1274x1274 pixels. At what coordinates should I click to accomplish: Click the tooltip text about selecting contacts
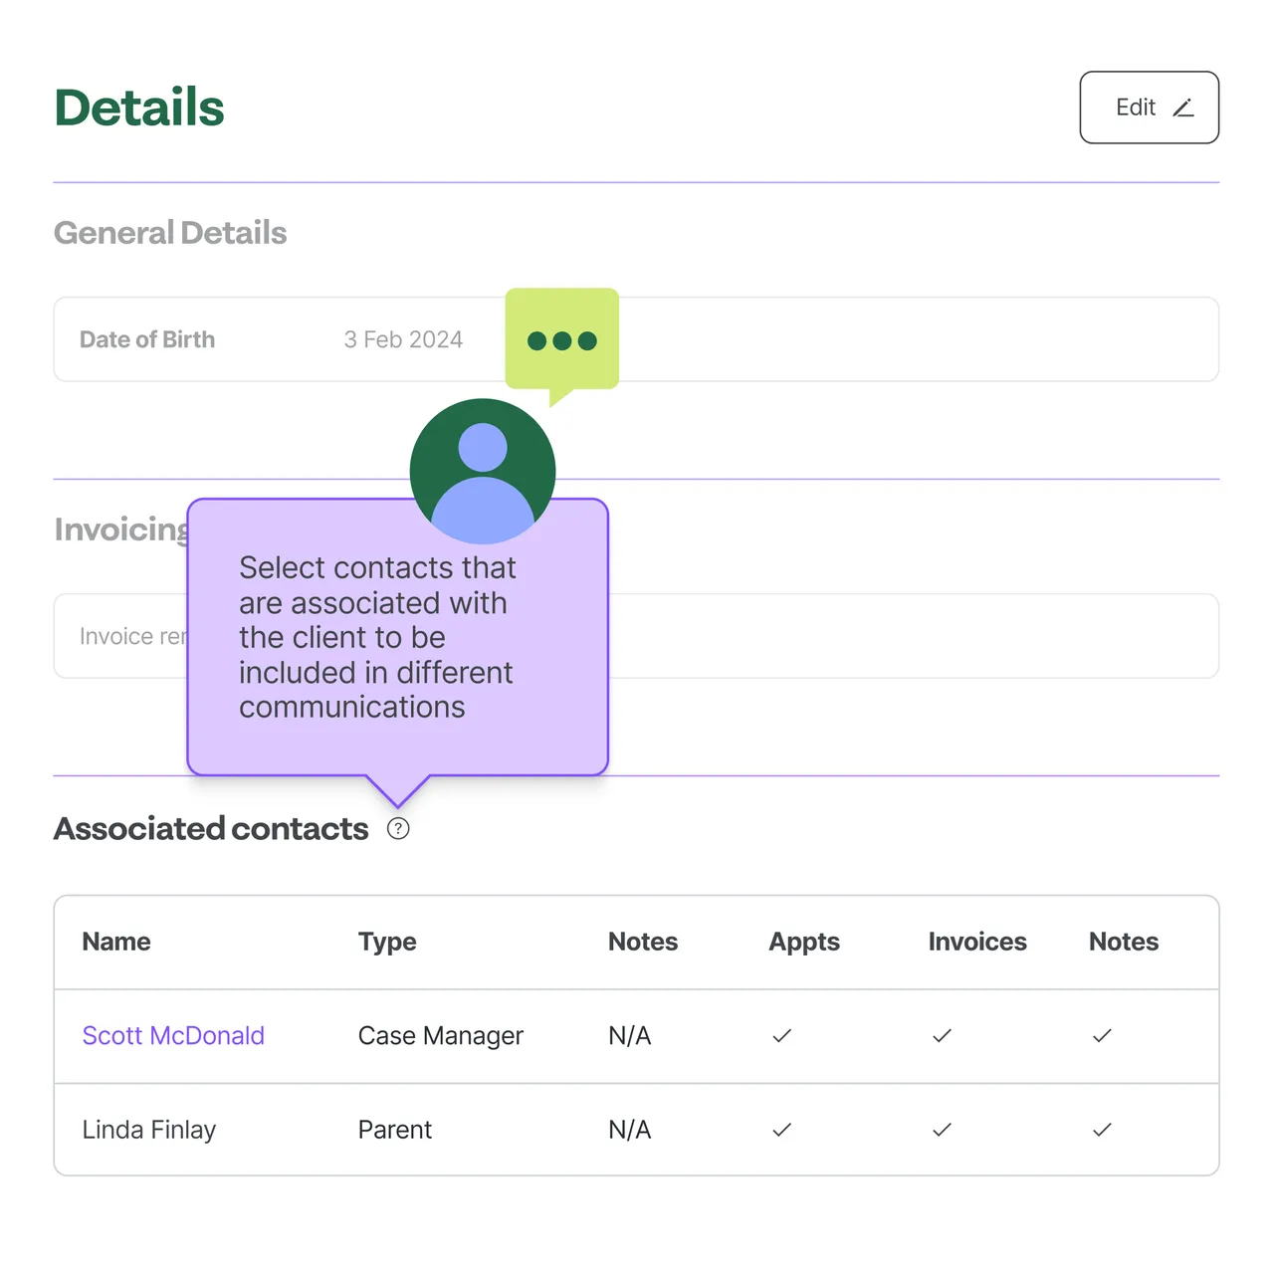377,637
